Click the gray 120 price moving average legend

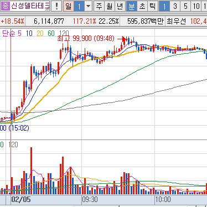tap(64, 33)
